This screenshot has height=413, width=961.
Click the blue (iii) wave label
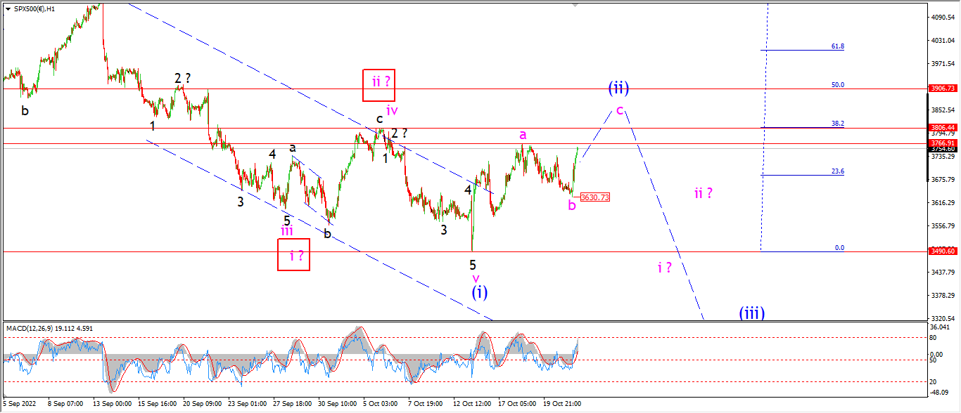point(752,313)
